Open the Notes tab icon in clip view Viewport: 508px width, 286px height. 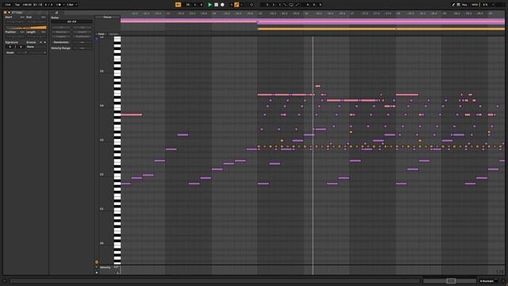coord(56,13)
